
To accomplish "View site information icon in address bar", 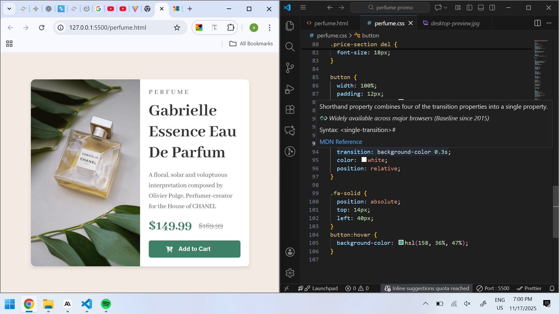I will (x=61, y=27).
